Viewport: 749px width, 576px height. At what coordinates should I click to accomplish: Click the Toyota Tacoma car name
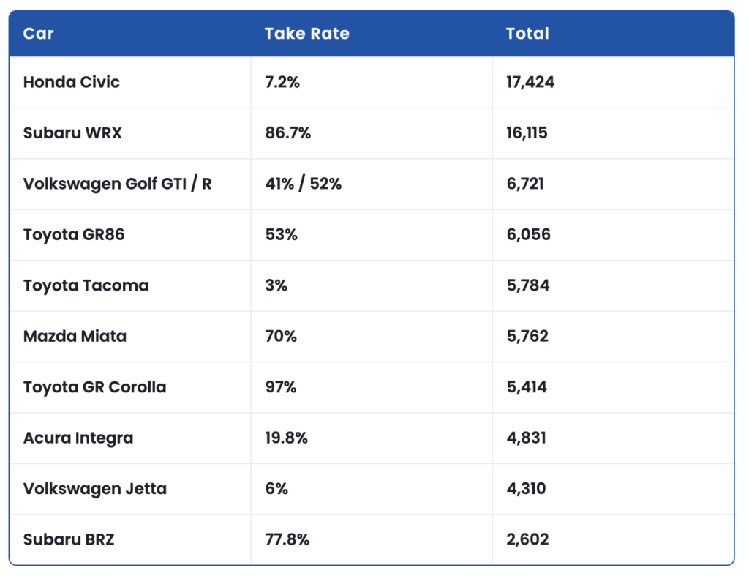(86, 285)
